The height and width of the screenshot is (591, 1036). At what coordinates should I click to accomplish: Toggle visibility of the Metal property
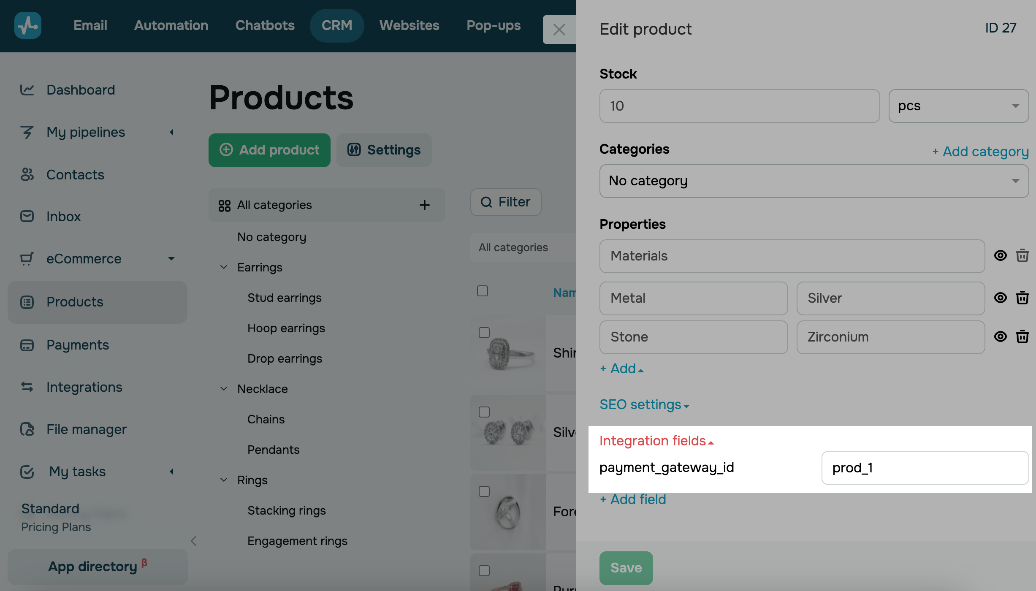click(x=1000, y=298)
